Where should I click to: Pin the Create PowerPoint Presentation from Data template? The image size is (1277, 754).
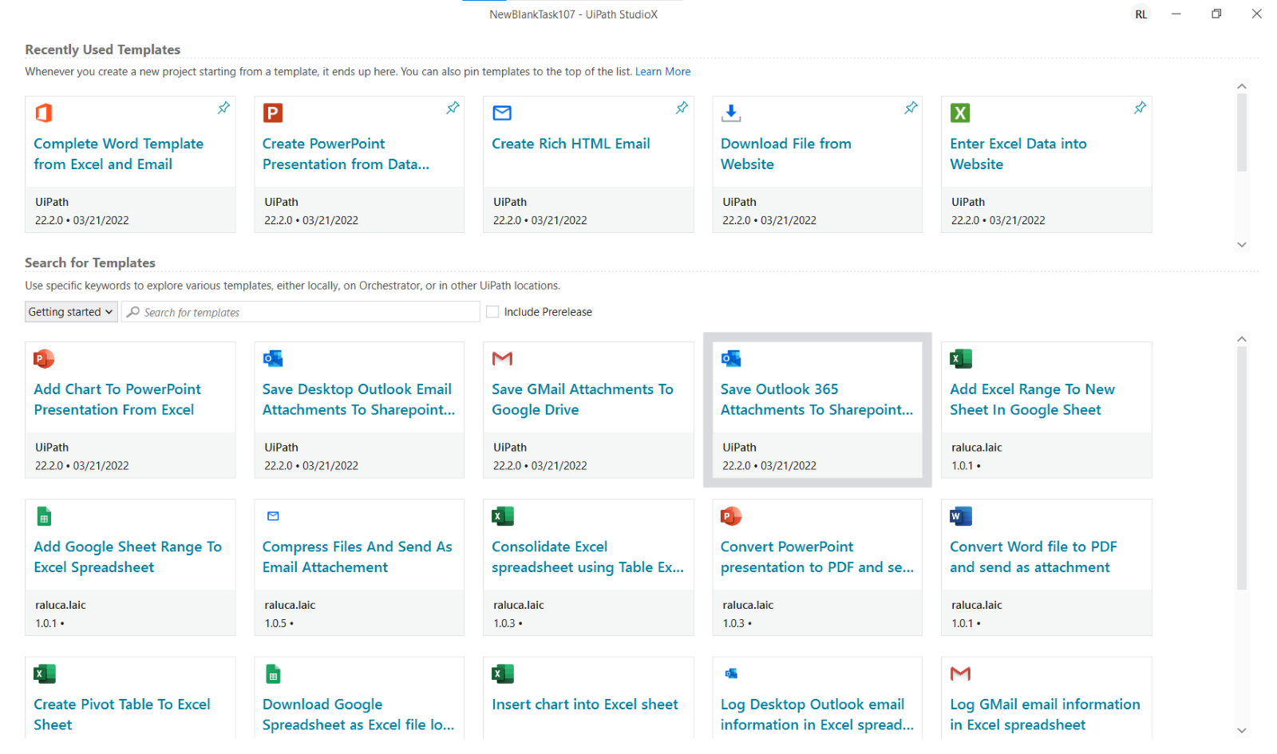[x=453, y=108]
